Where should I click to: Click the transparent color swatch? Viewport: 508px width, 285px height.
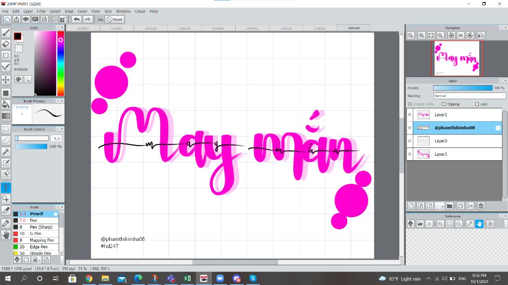(x=19, y=48)
